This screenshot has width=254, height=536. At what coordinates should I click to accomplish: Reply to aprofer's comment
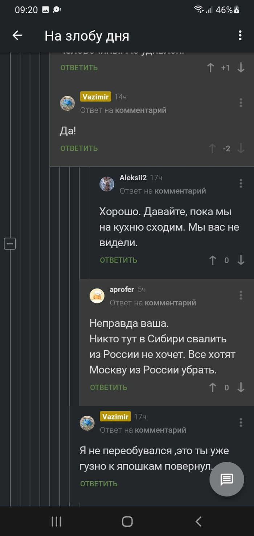tap(109, 387)
